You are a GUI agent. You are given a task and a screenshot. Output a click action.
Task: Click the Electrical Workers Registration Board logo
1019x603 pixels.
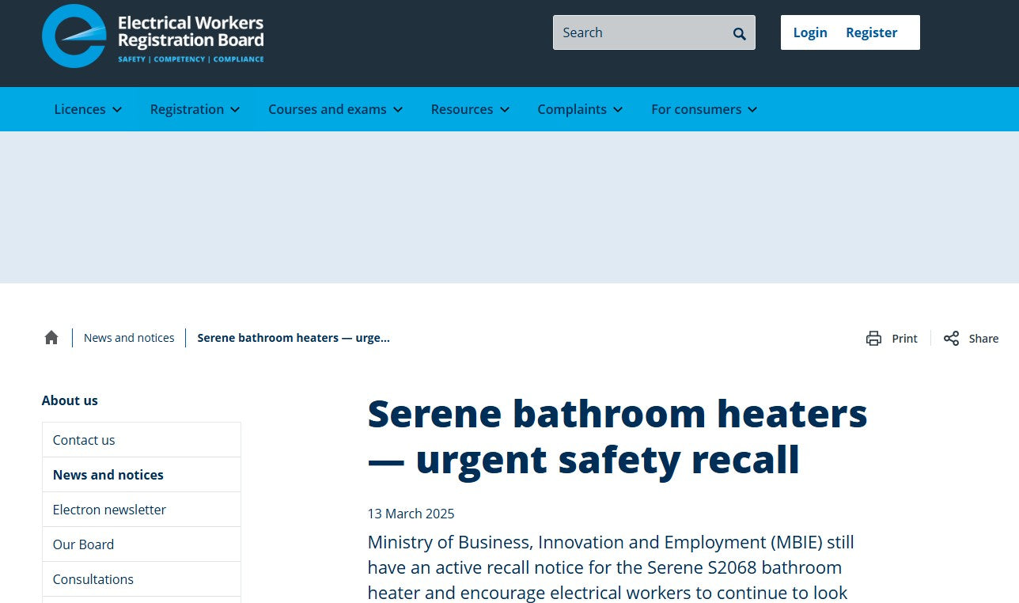pos(153,36)
